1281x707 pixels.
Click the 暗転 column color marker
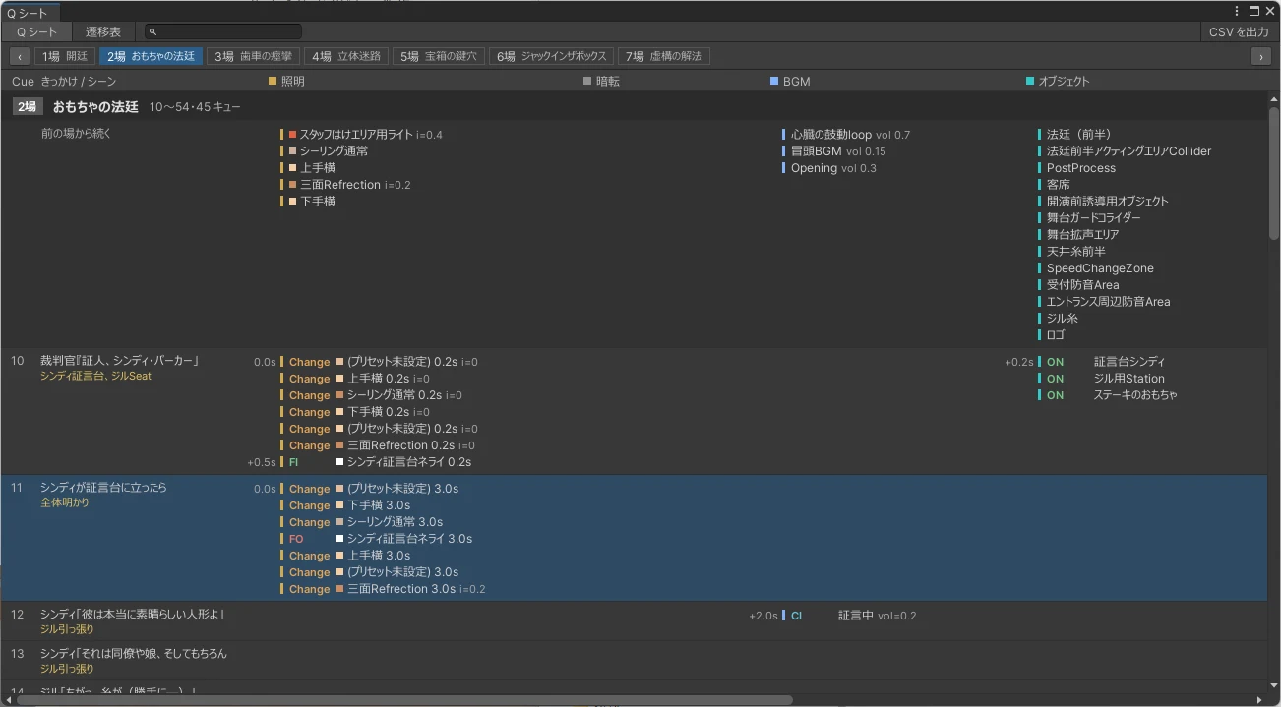click(x=587, y=81)
